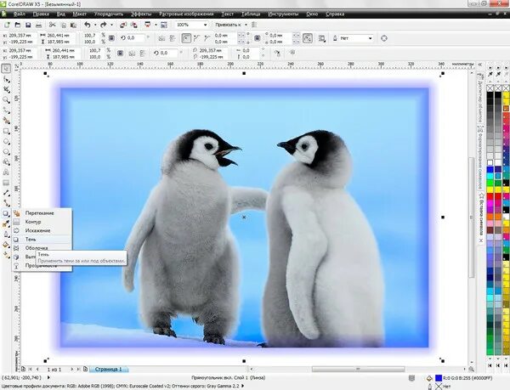Choose Тень (Drop Shadow) from flyout
This screenshot has height=390, width=510.
point(42,240)
